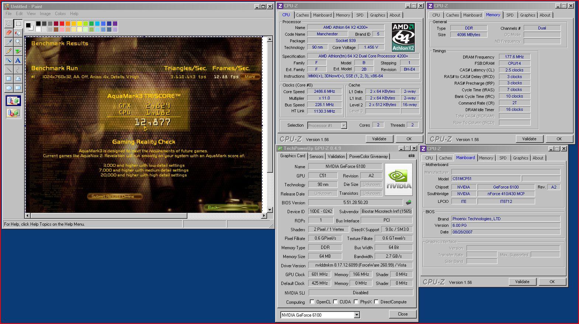Open the Validation tab in GPU-Z
Image resolution: width=579 pixels, height=324 pixels.
(x=336, y=156)
